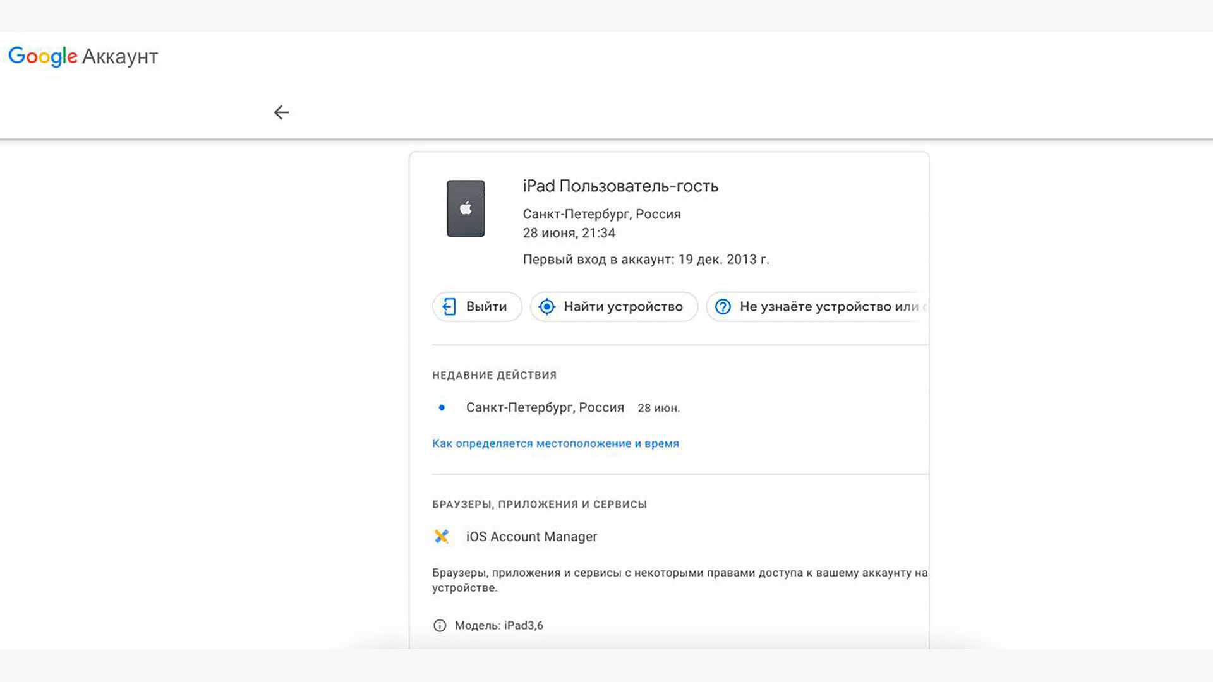Click the iPad Пользователь-гость device title
This screenshot has height=682, width=1213.
tap(620, 186)
